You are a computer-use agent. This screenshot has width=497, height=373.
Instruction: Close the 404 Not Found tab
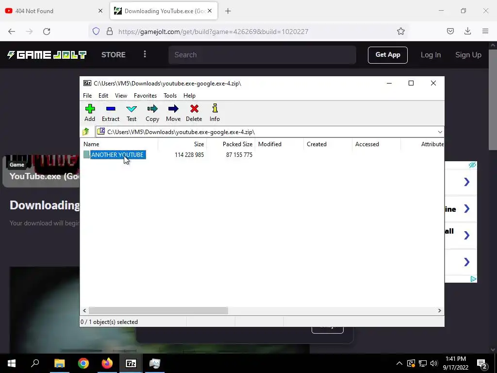(100, 11)
